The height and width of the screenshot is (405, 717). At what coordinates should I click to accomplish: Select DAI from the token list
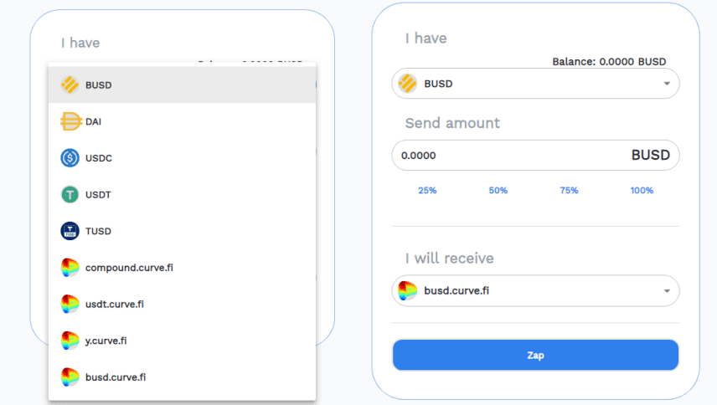[x=94, y=121]
